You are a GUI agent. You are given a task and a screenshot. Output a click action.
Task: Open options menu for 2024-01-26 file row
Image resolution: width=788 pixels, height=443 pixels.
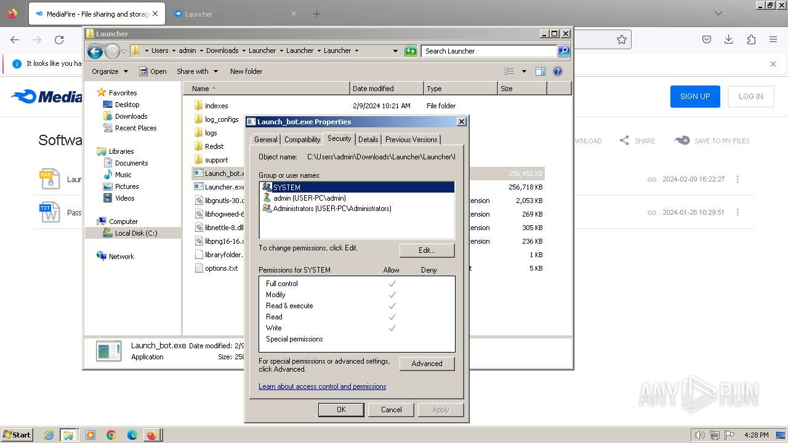coord(738,212)
